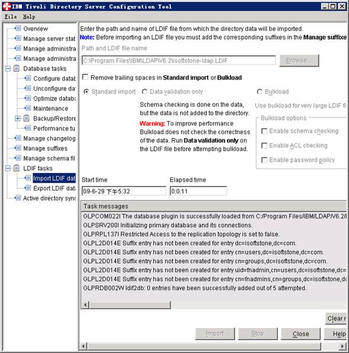Screen dimensions: 349x353
Task: Click the Database tasks folder icon
Action: click(x=17, y=68)
